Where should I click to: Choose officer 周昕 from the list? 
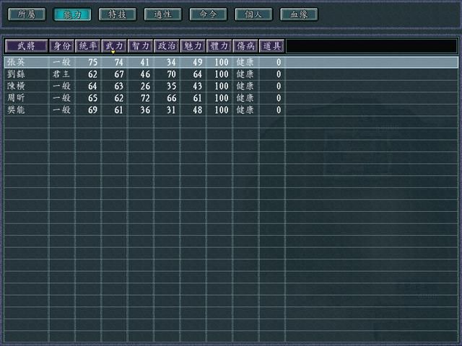(x=17, y=98)
